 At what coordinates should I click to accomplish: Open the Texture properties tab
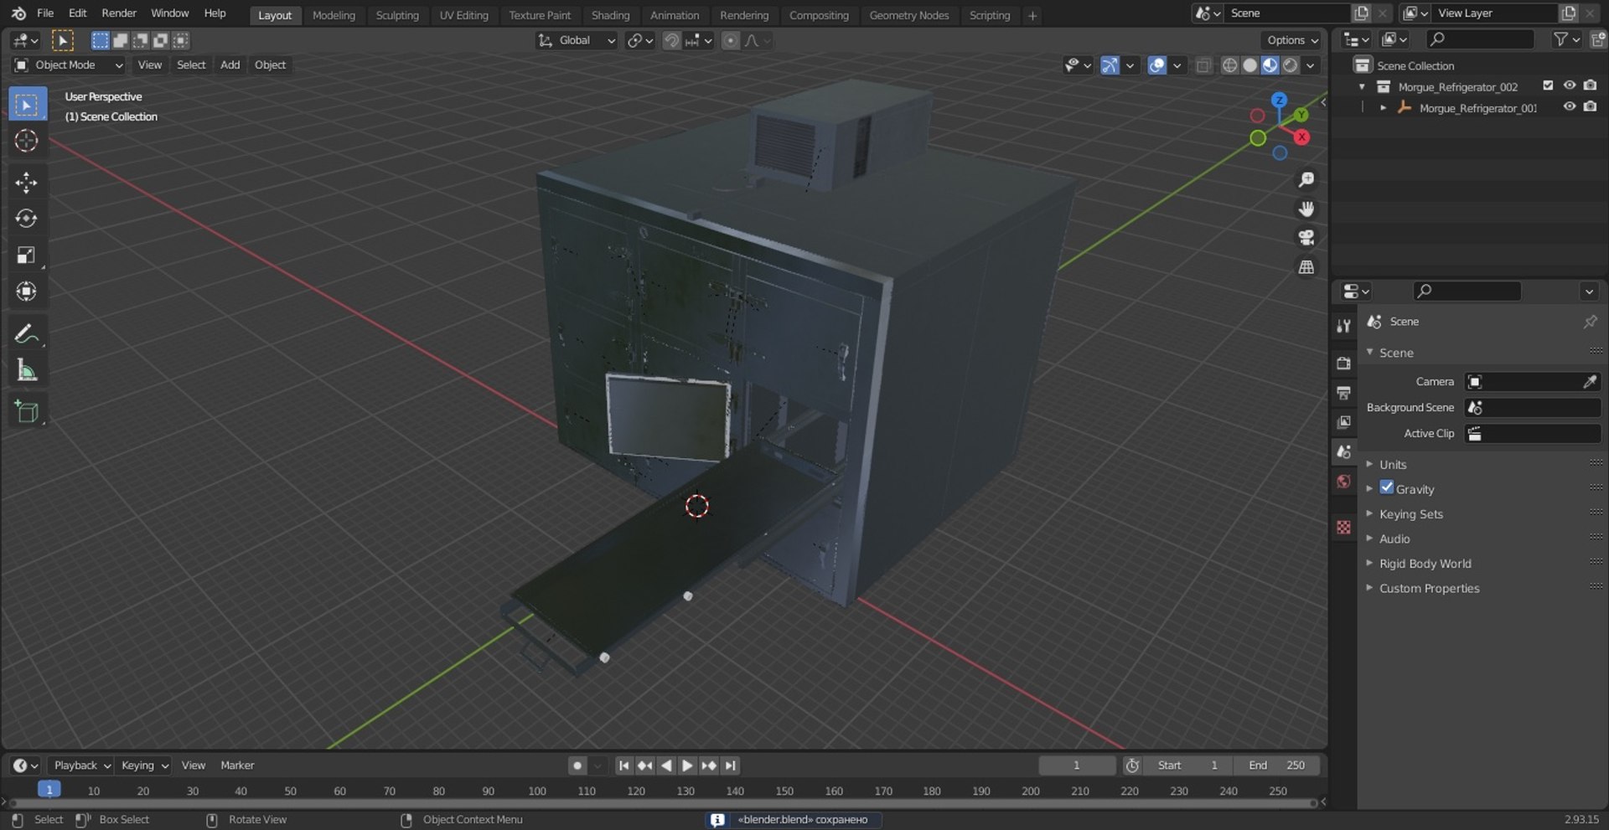(1344, 527)
